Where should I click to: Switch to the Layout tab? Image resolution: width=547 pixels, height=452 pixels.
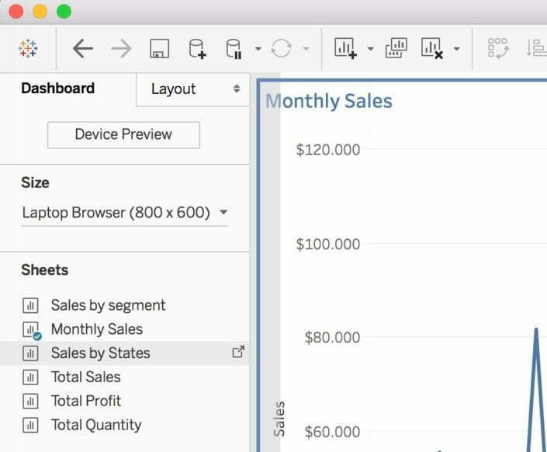pos(193,89)
